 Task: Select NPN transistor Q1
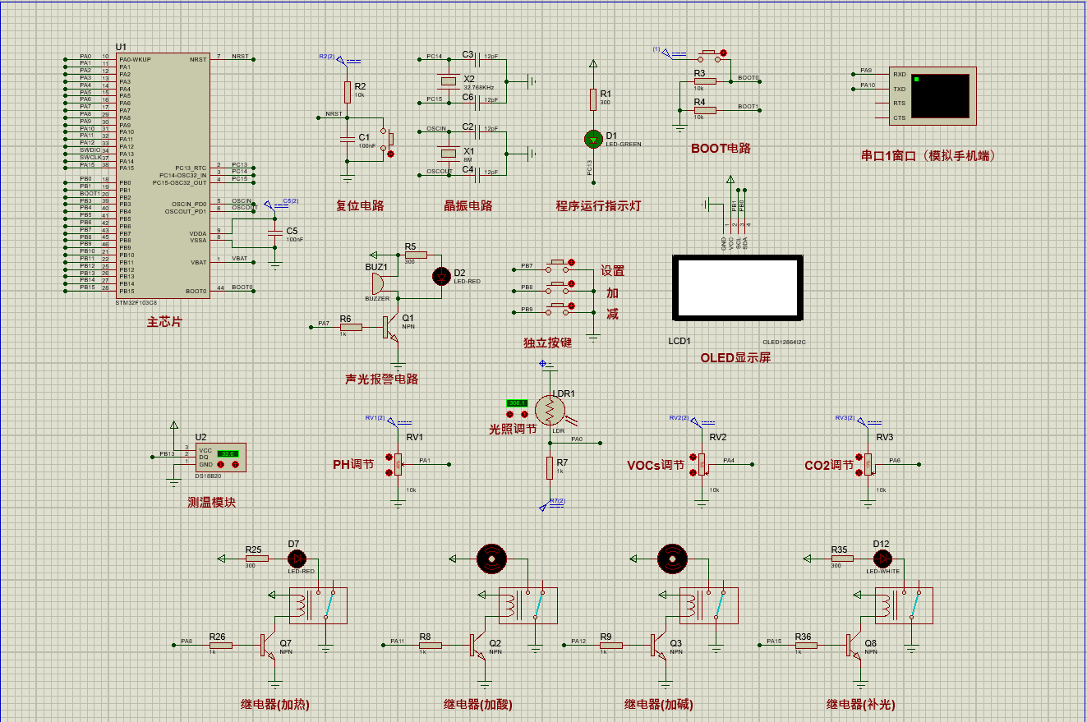pos(391,327)
